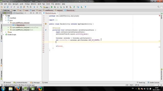Switch to the Project Files view tab

pyautogui.click(x=18, y=13)
